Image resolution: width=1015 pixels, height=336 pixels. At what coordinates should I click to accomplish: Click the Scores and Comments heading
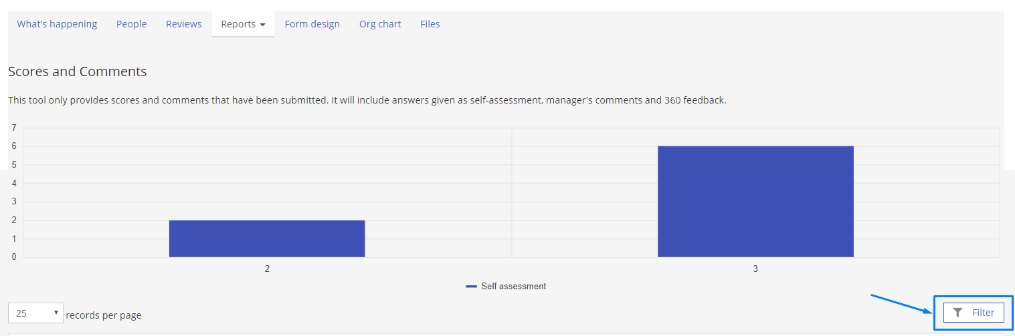coord(77,71)
